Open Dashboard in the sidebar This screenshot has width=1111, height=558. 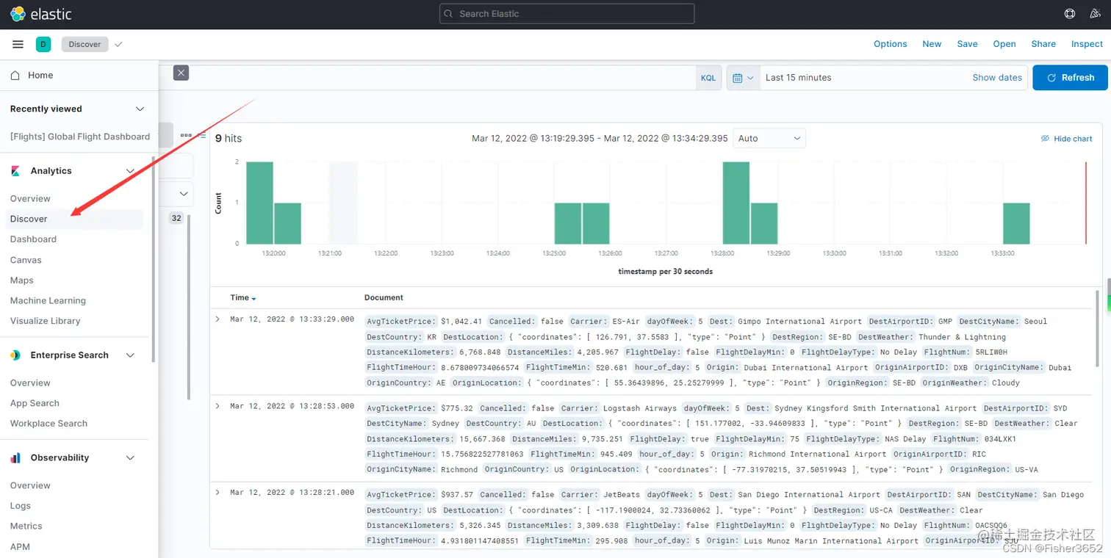coord(33,239)
